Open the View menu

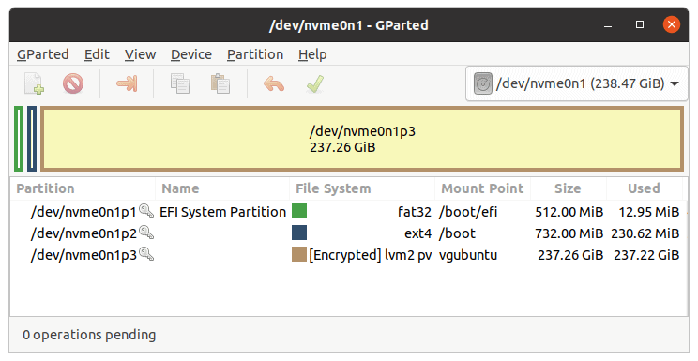(x=140, y=54)
